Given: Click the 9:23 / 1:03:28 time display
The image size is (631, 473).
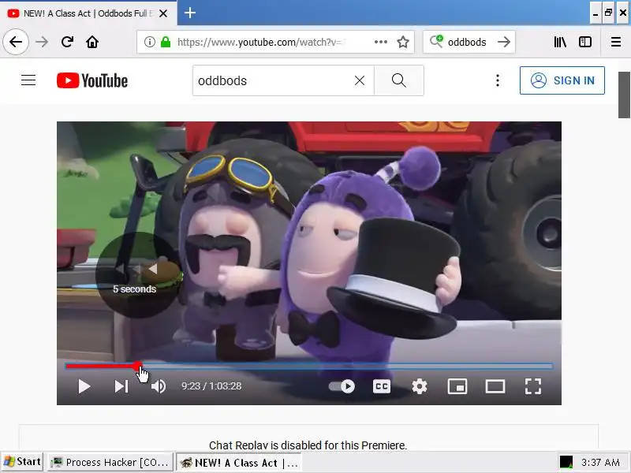Looking at the screenshot, I should [x=211, y=386].
